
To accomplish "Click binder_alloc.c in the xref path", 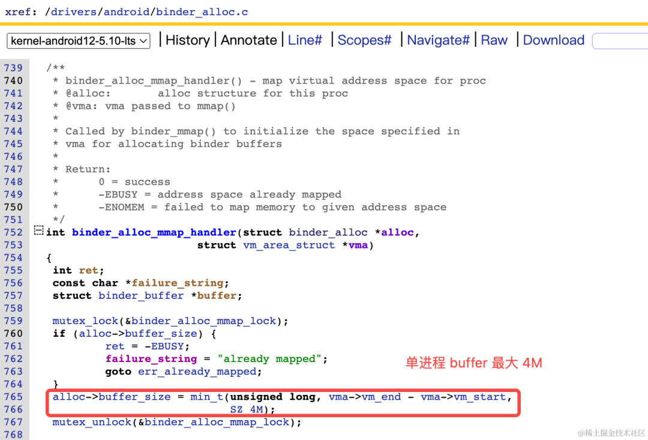I will [202, 11].
